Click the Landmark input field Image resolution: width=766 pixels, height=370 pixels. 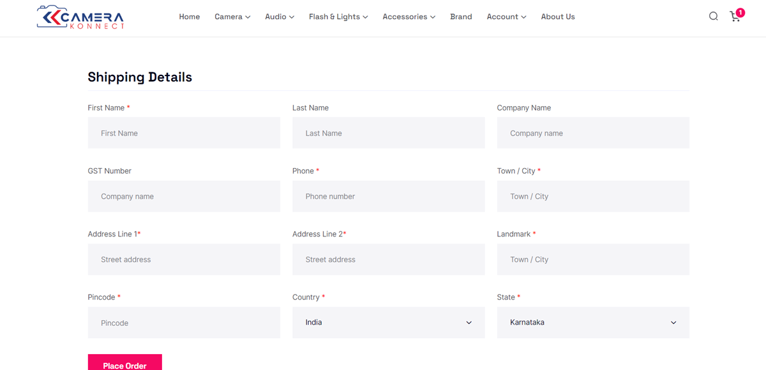(x=592, y=259)
